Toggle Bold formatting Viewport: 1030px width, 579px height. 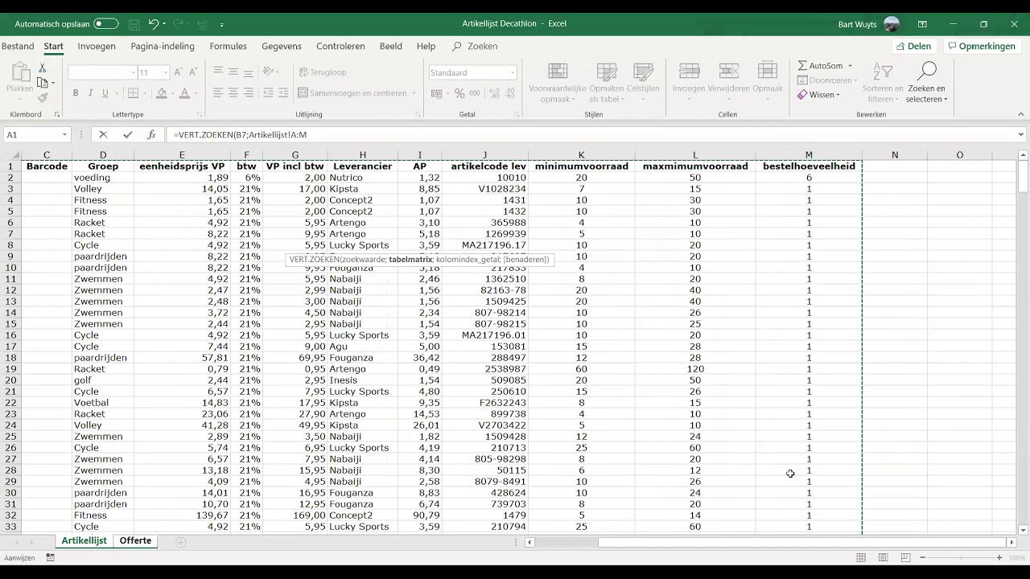click(76, 93)
